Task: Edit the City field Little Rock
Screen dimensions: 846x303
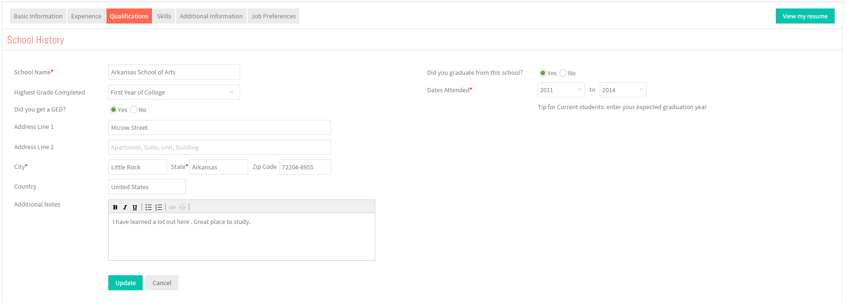Action: coord(137,167)
